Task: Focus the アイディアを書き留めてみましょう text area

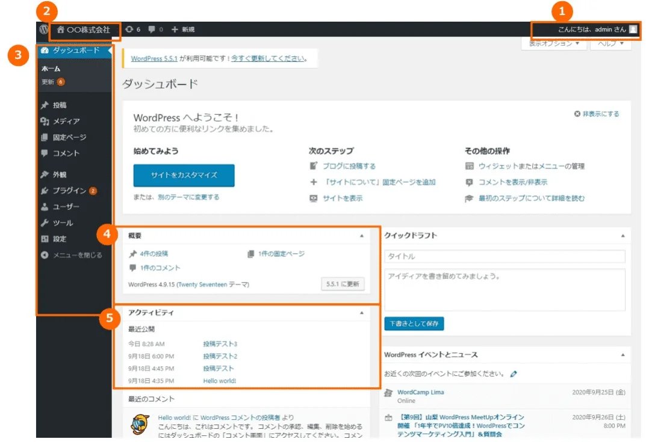Action: [x=505, y=290]
